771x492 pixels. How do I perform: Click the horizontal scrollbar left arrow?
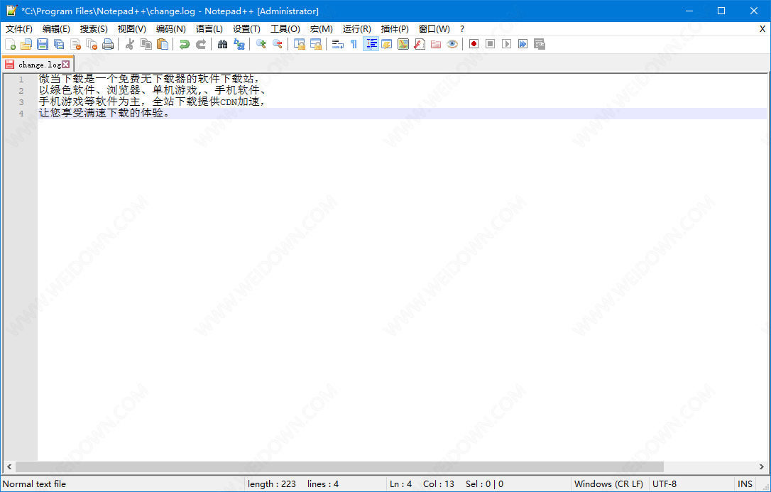coord(9,466)
